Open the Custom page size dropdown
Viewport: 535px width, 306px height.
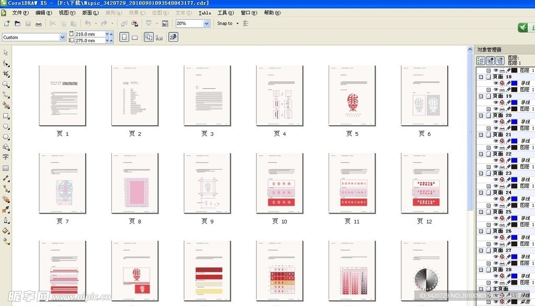tap(63, 37)
